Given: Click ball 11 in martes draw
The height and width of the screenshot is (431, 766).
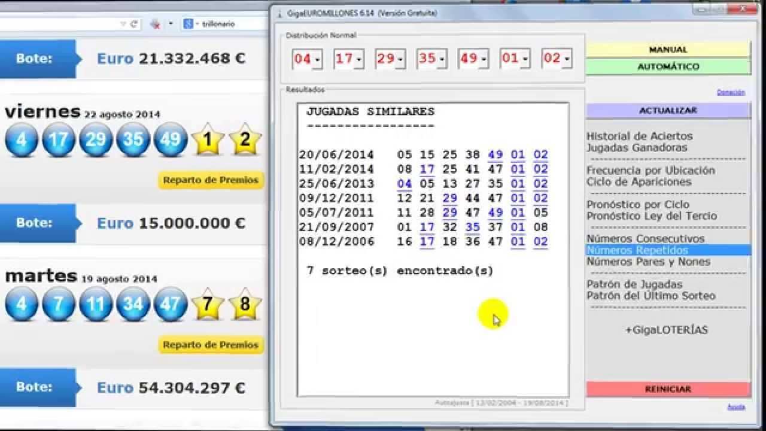Looking at the screenshot, I should tap(96, 305).
